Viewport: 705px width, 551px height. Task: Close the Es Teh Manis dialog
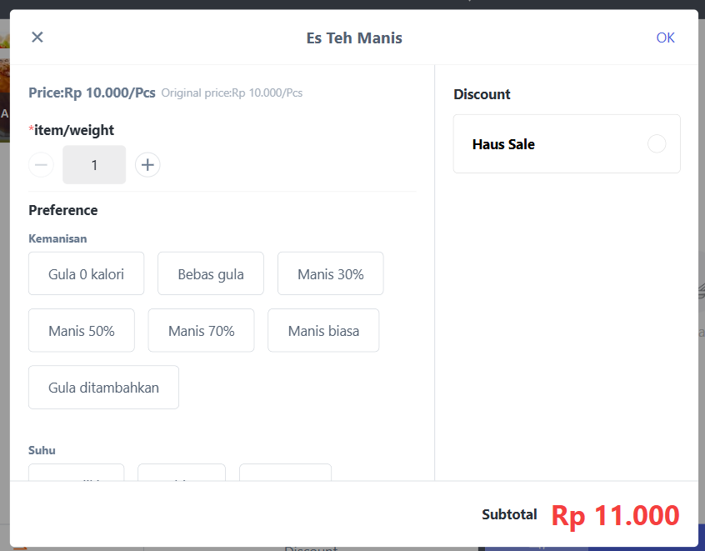37,37
